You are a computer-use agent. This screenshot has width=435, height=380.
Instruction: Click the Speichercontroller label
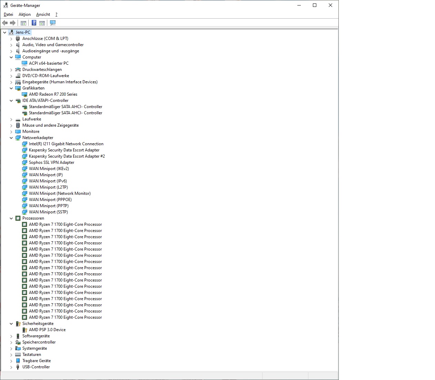pos(39,342)
